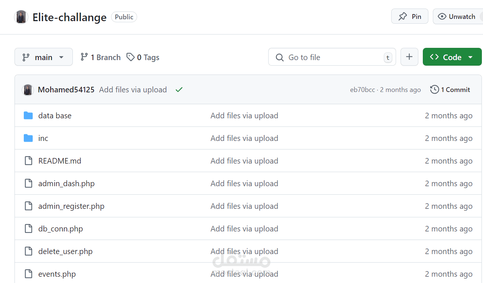Click the pin icon in Pin button
The width and height of the screenshot is (483, 283).
403,17
